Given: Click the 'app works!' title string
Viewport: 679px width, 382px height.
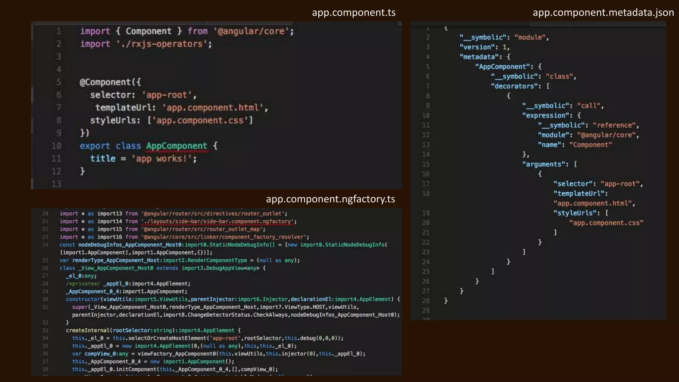Looking at the screenshot, I should click(x=162, y=159).
